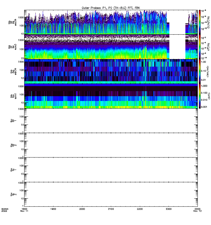
Task: Click the "thc fb 2" y-axis label
Action: click(14, 194)
